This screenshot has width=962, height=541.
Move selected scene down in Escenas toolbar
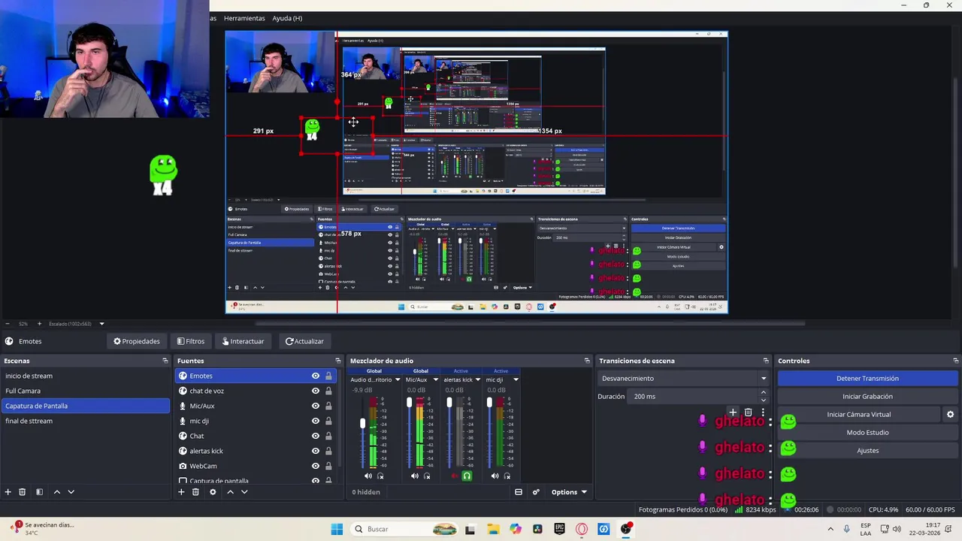coord(71,492)
